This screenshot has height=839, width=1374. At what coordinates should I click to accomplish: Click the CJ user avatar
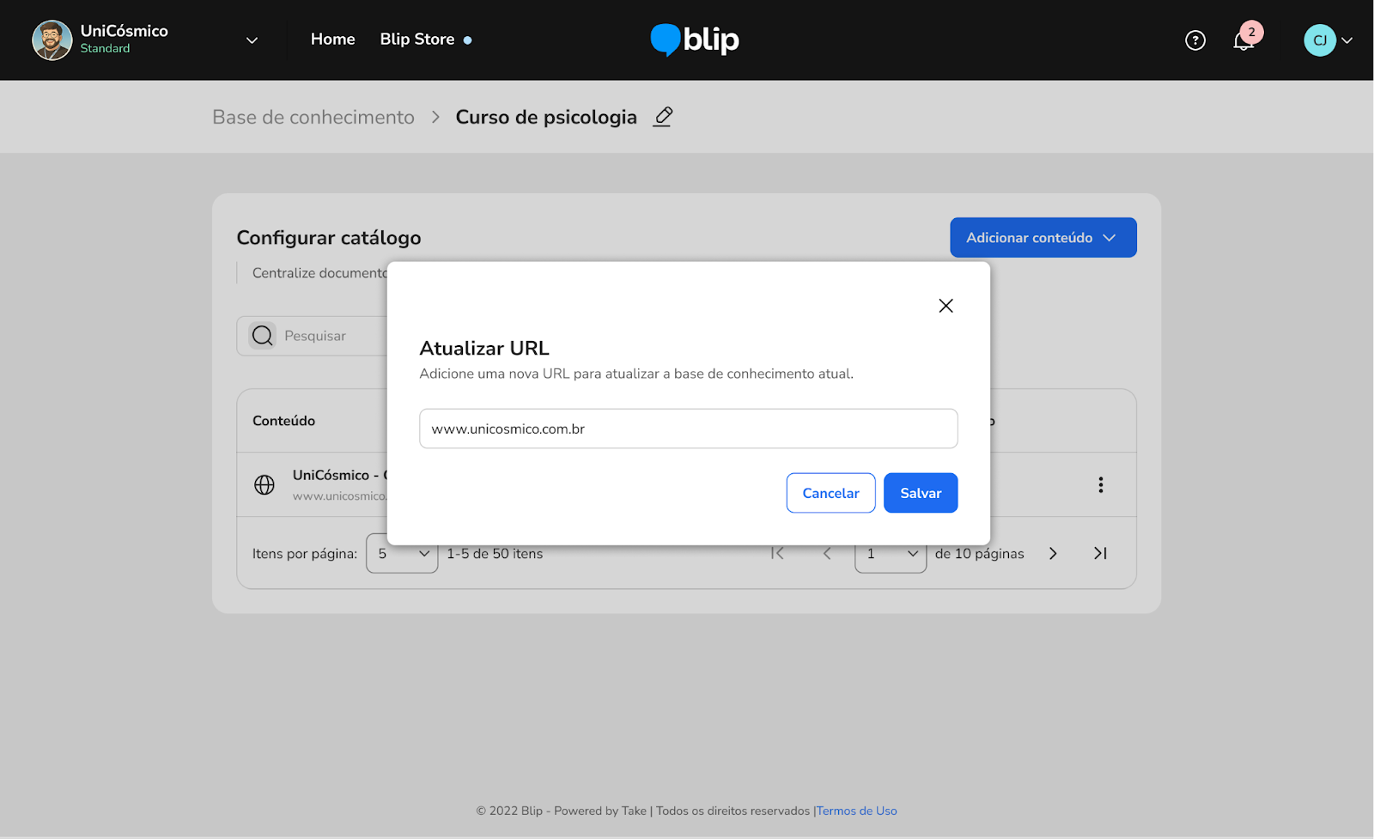coord(1319,40)
